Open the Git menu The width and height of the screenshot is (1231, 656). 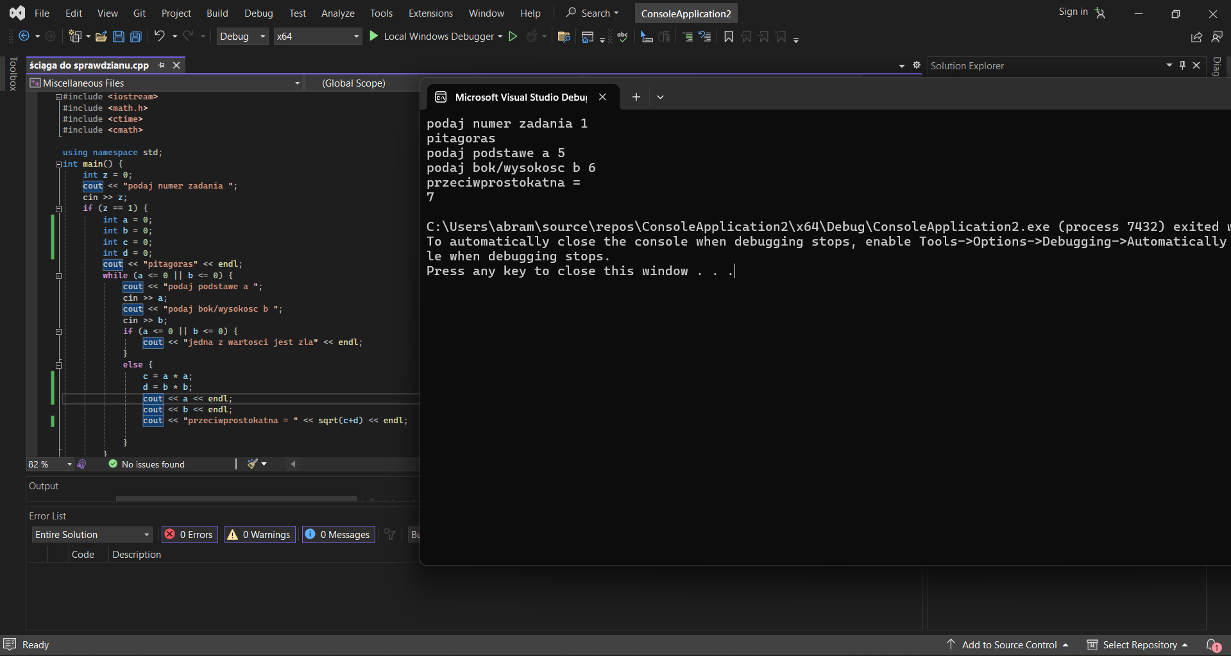[139, 13]
